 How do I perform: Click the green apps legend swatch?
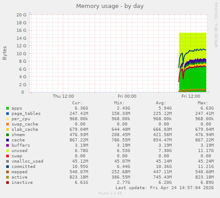pos(8,108)
